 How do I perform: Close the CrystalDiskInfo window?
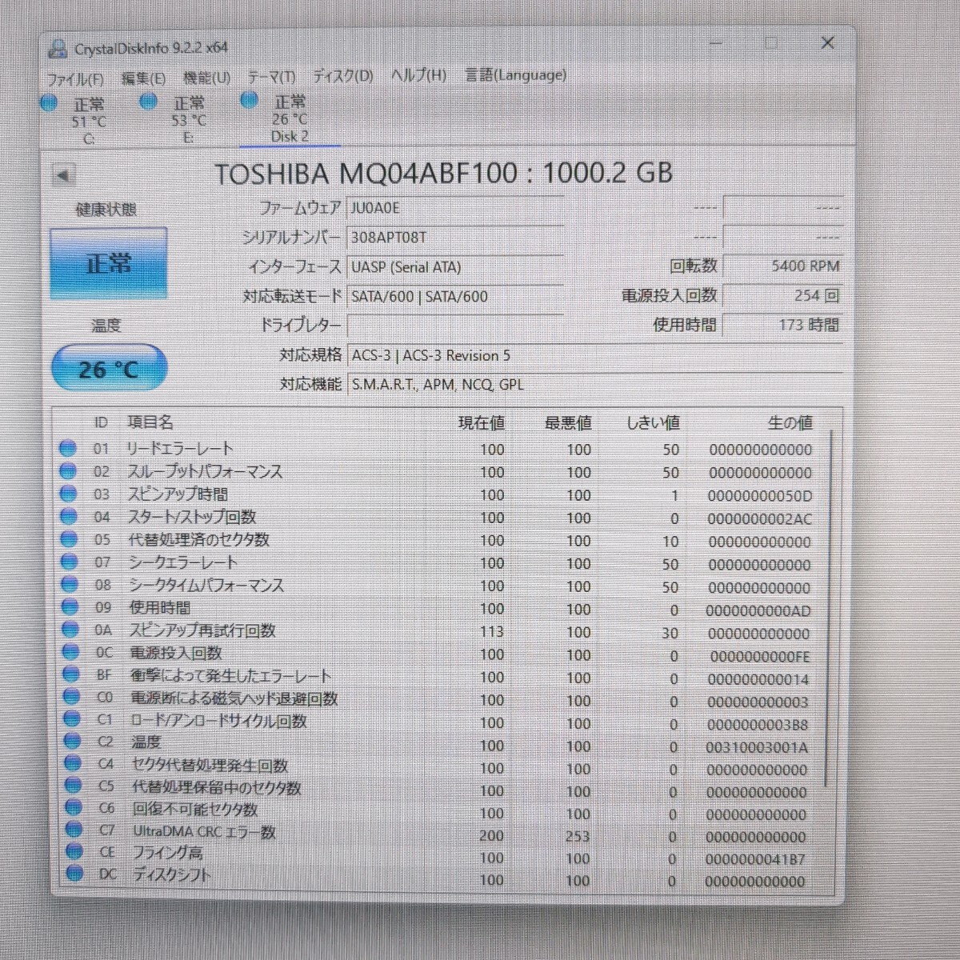coord(828,42)
